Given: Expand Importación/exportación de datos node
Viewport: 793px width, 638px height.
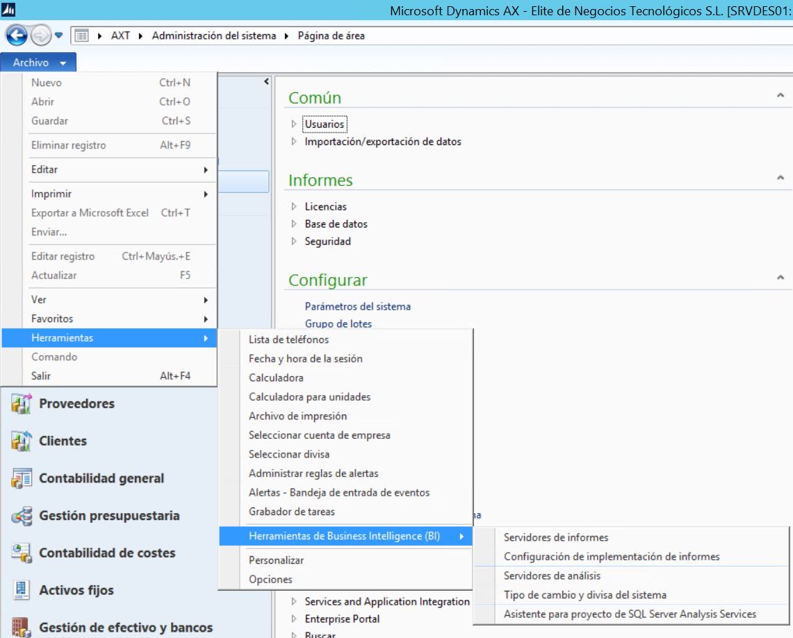Looking at the screenshot, I should (x=294, y=142).
